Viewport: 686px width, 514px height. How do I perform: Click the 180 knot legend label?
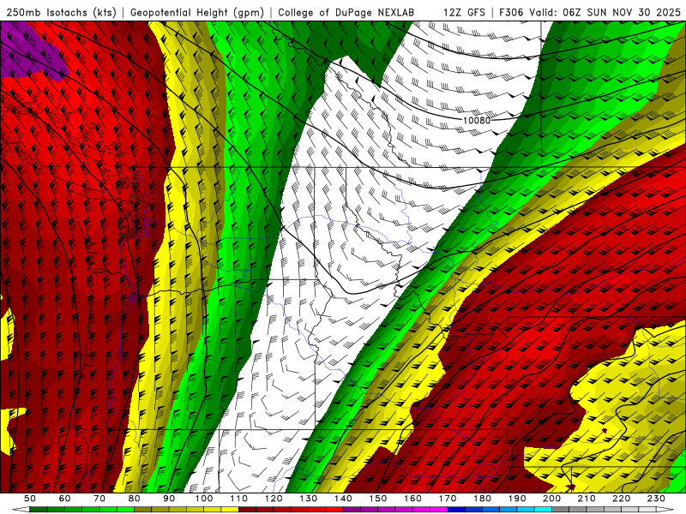[x=482, y=499]
